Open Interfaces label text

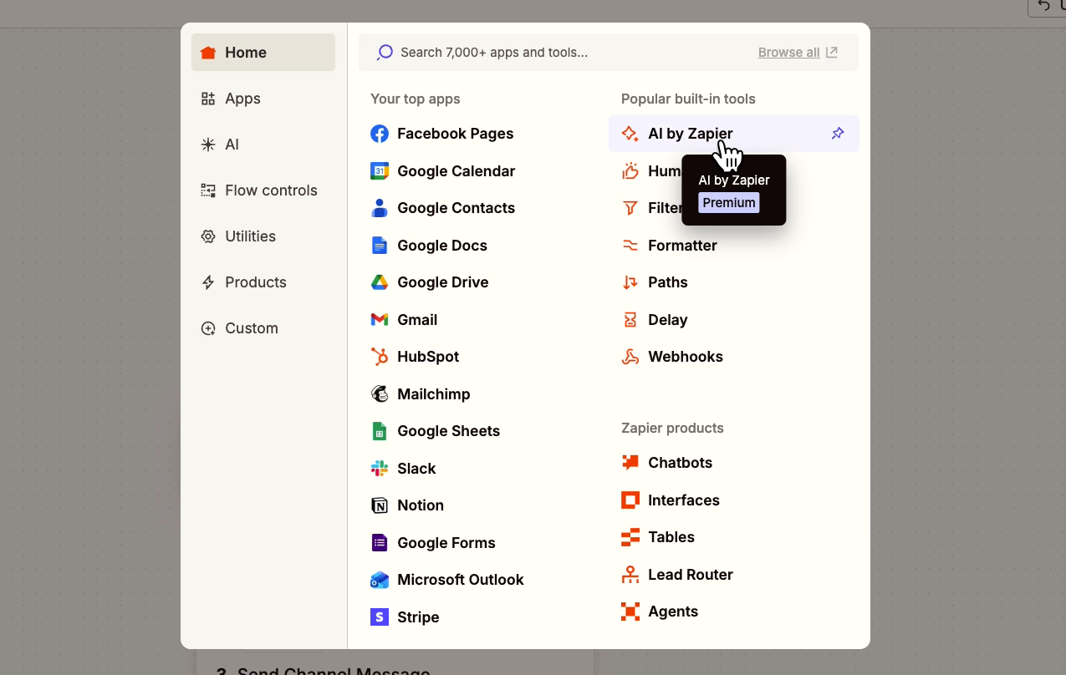tap(684, 500)
